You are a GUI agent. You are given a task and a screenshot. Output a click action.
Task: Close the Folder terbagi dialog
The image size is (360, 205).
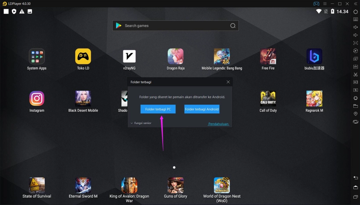coord(228,82)
